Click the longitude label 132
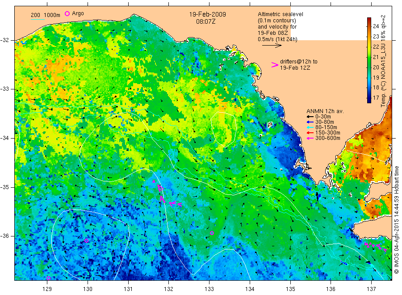 coord(168,289)
